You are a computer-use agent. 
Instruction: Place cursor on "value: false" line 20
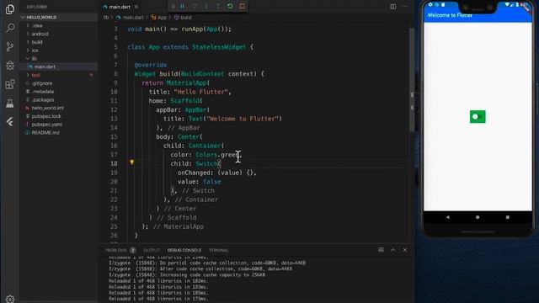click(200, 182)
